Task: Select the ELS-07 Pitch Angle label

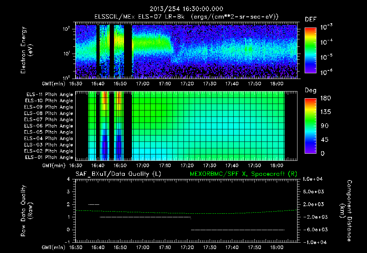Action: click(x=48, y=119)
